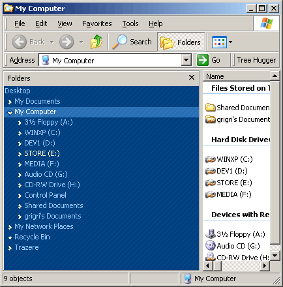Click the green Go arrow button
The width and height of the screenshot is (283, 287).
tap(203, 60)
